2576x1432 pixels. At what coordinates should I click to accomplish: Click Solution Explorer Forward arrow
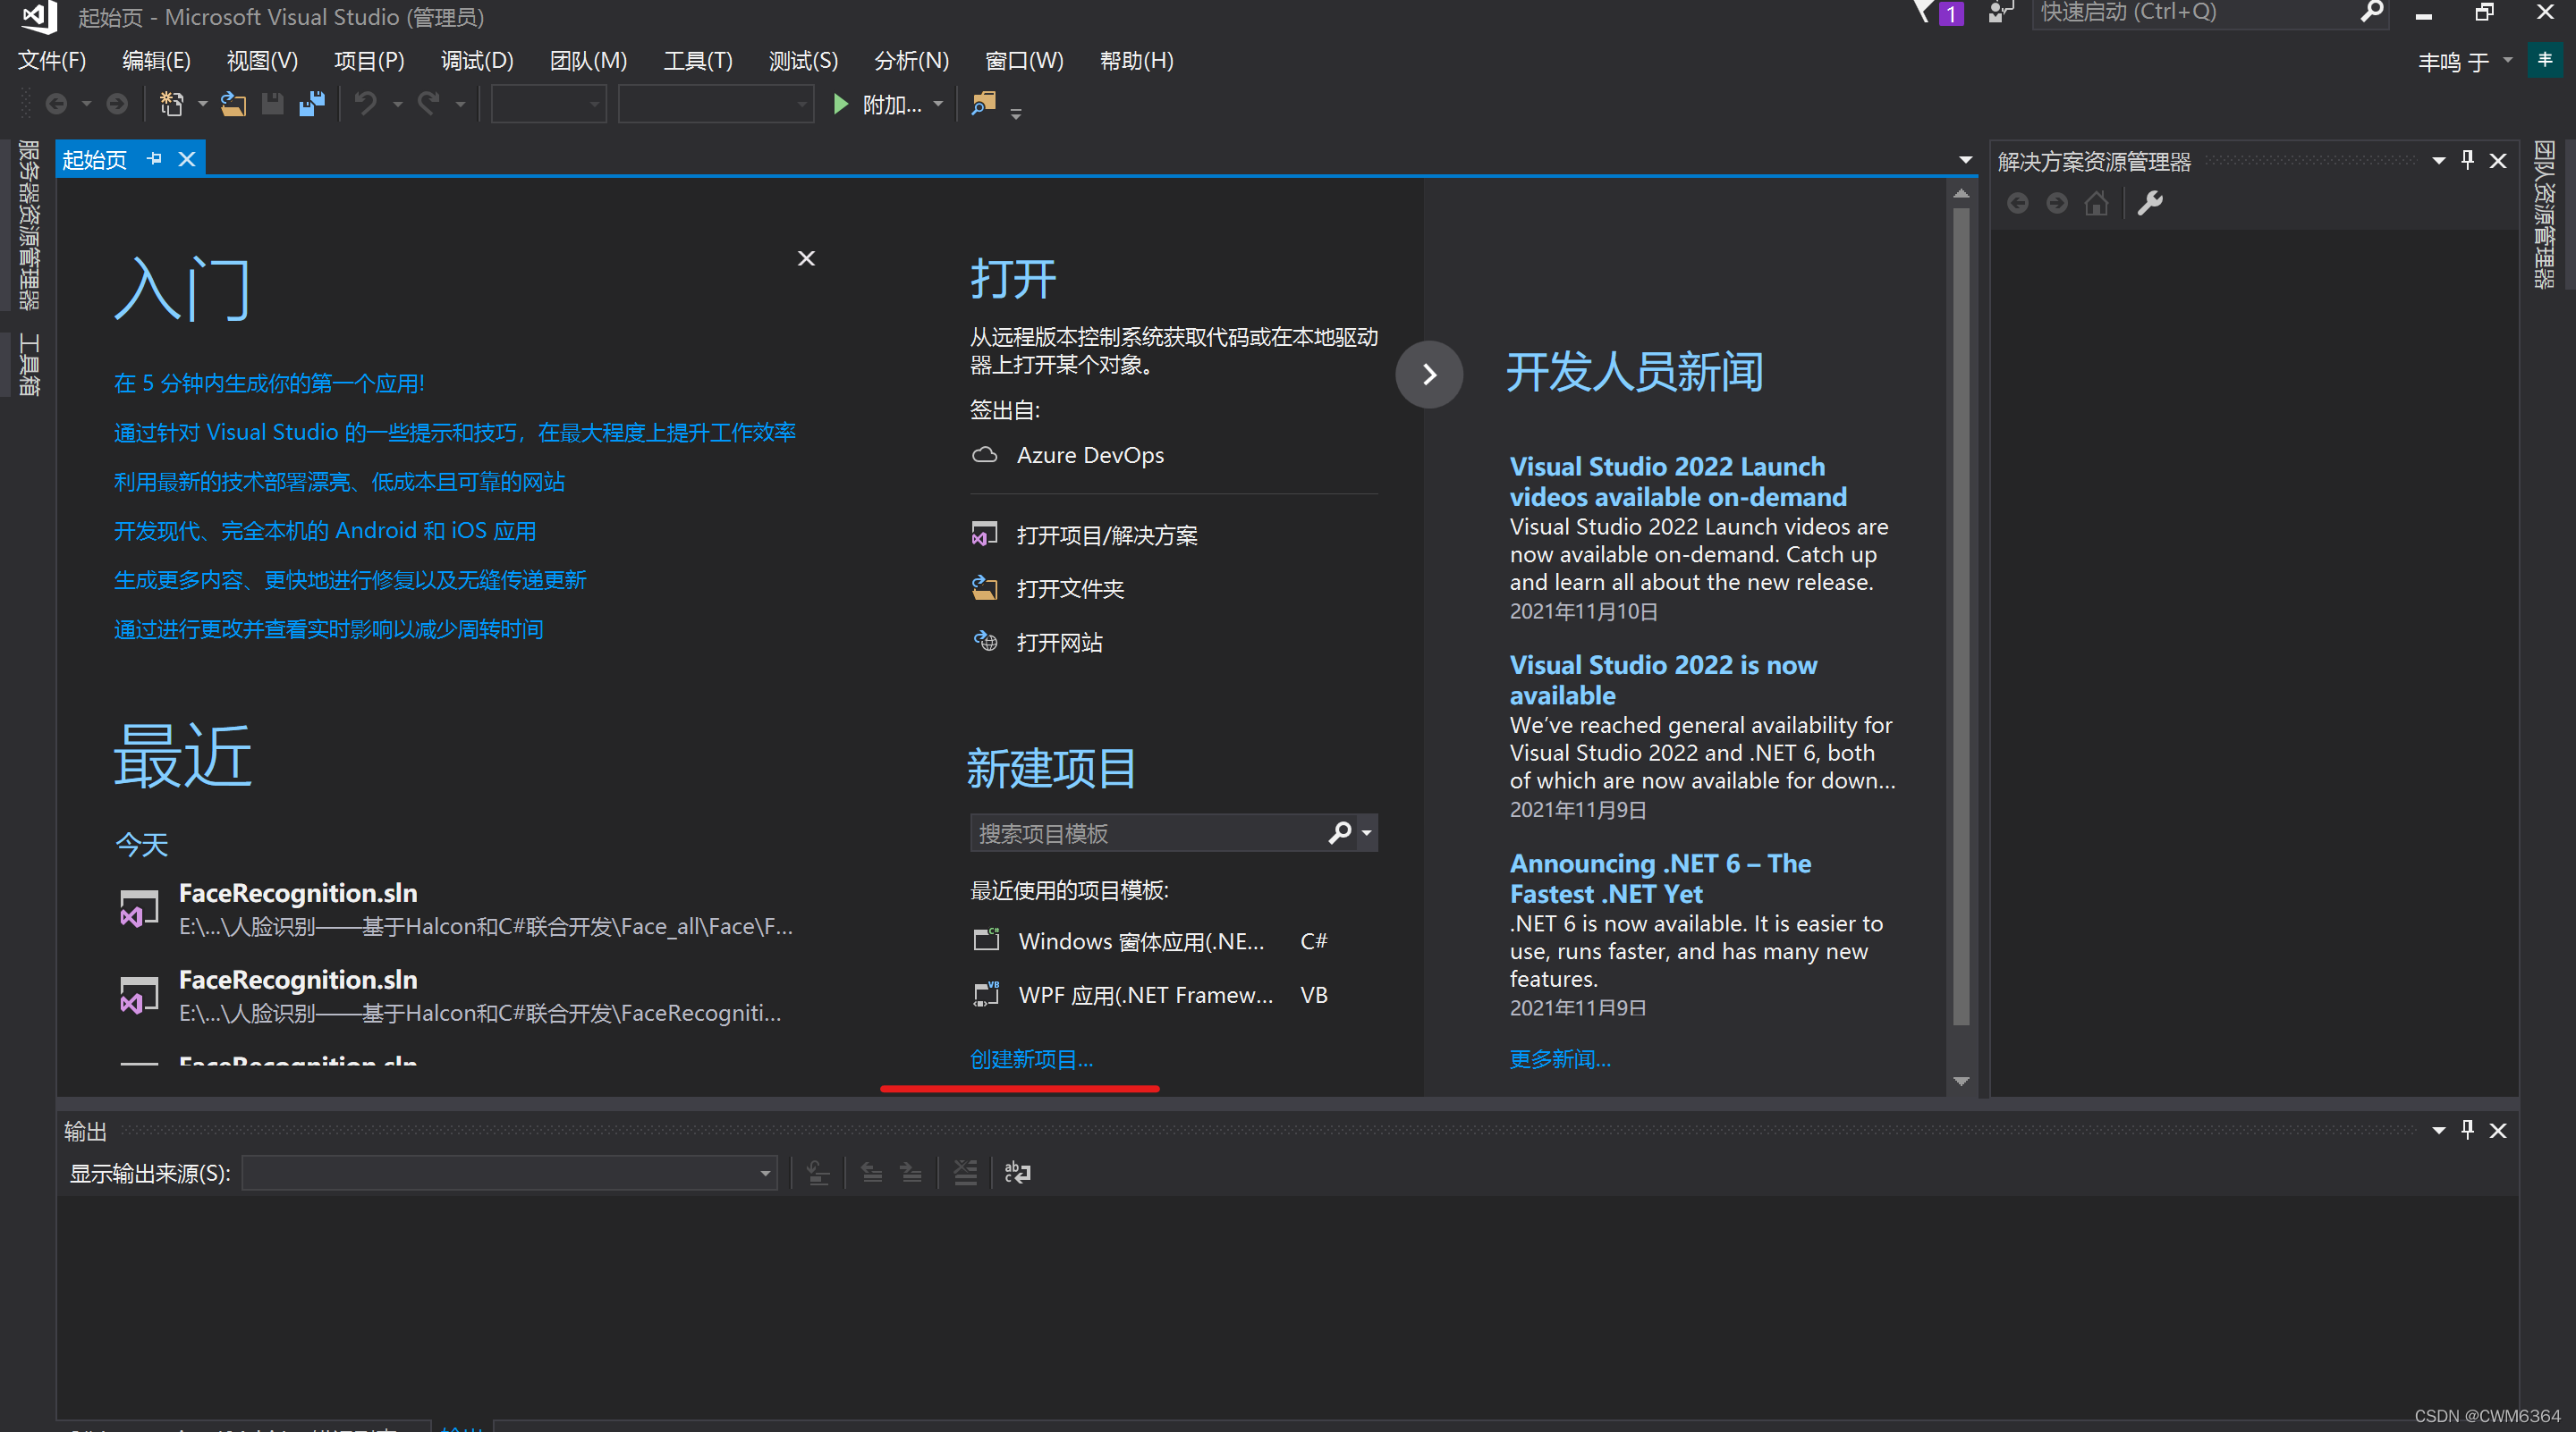(x=2057, y=204)
